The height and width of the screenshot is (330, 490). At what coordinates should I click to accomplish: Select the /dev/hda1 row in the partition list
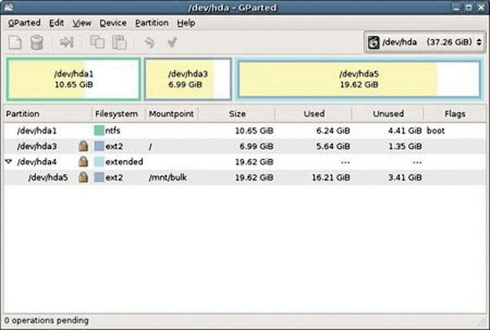coord(245,130)
